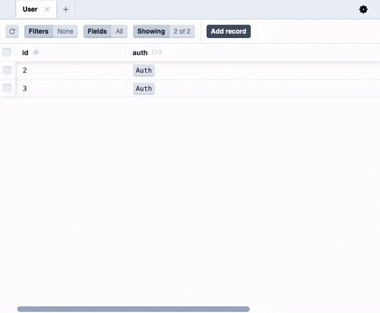The image size is (380, 313).
Task: Select the checkbox for row id 2
Action: click(x=7, y=70)
